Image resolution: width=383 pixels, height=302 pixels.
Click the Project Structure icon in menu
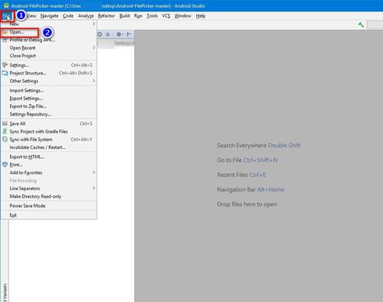tap(5, 73)
